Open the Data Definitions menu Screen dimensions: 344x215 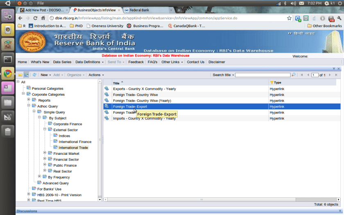89,62
